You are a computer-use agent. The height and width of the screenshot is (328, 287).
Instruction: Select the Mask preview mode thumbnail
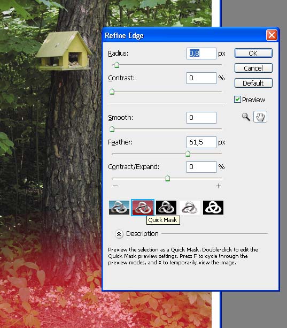pyautogui.click(x=213, y=208)
